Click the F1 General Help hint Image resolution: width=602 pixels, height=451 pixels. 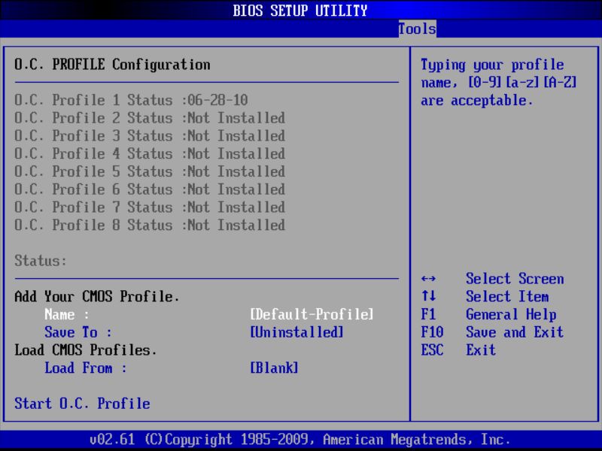tap(488, 314)
